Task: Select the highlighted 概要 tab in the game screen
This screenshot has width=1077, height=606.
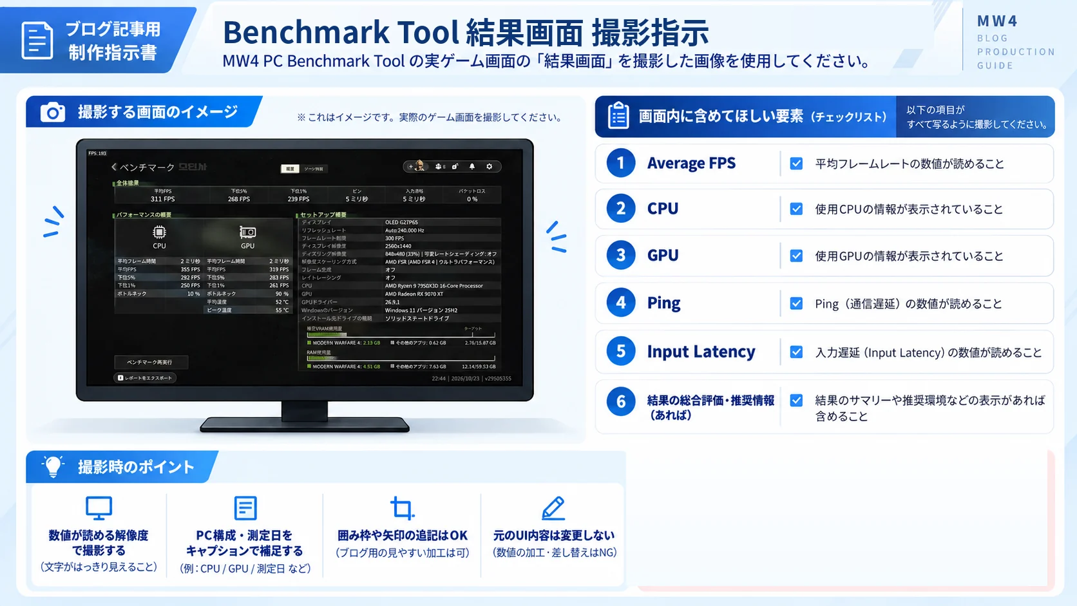Action: tap(290, 169)
